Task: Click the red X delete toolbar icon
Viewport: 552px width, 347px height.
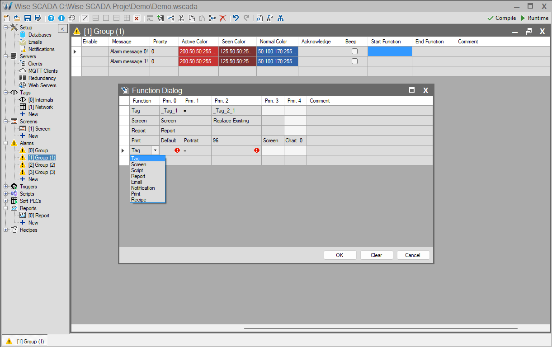Action: click(x=223, y=18)
